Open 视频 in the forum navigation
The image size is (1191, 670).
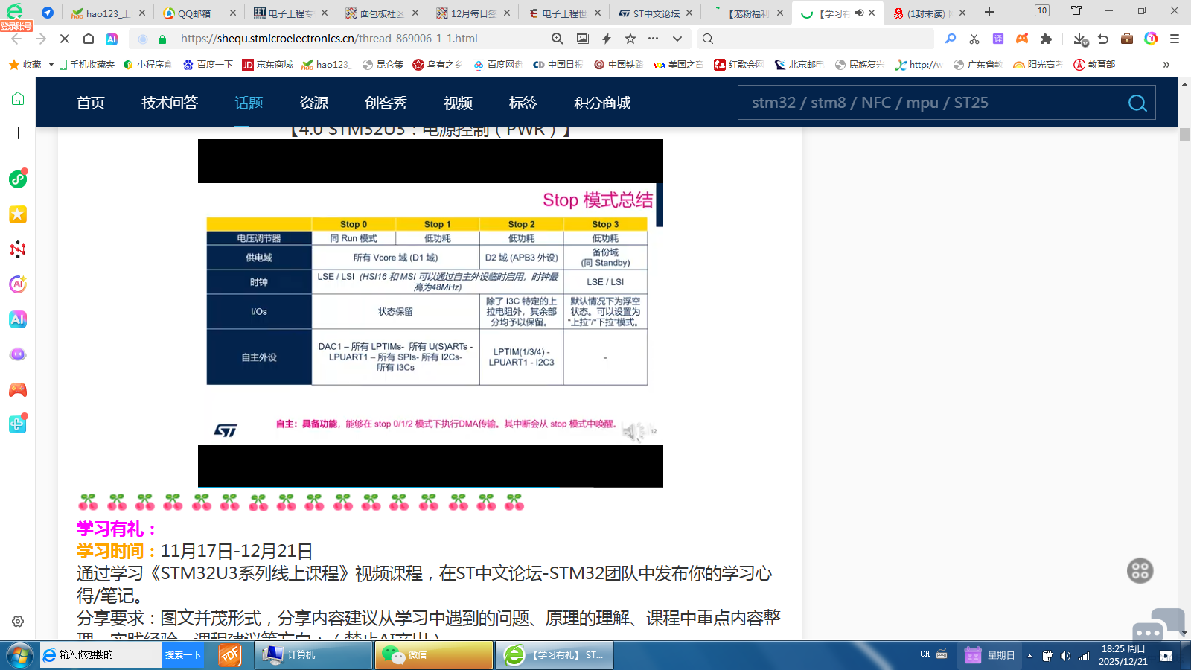tap(459, 103)
